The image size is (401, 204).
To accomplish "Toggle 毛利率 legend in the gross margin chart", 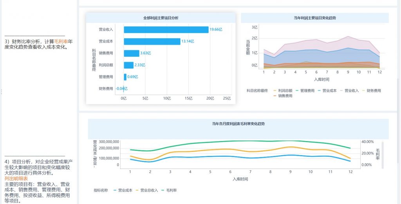I will click(x=169, y=190).
